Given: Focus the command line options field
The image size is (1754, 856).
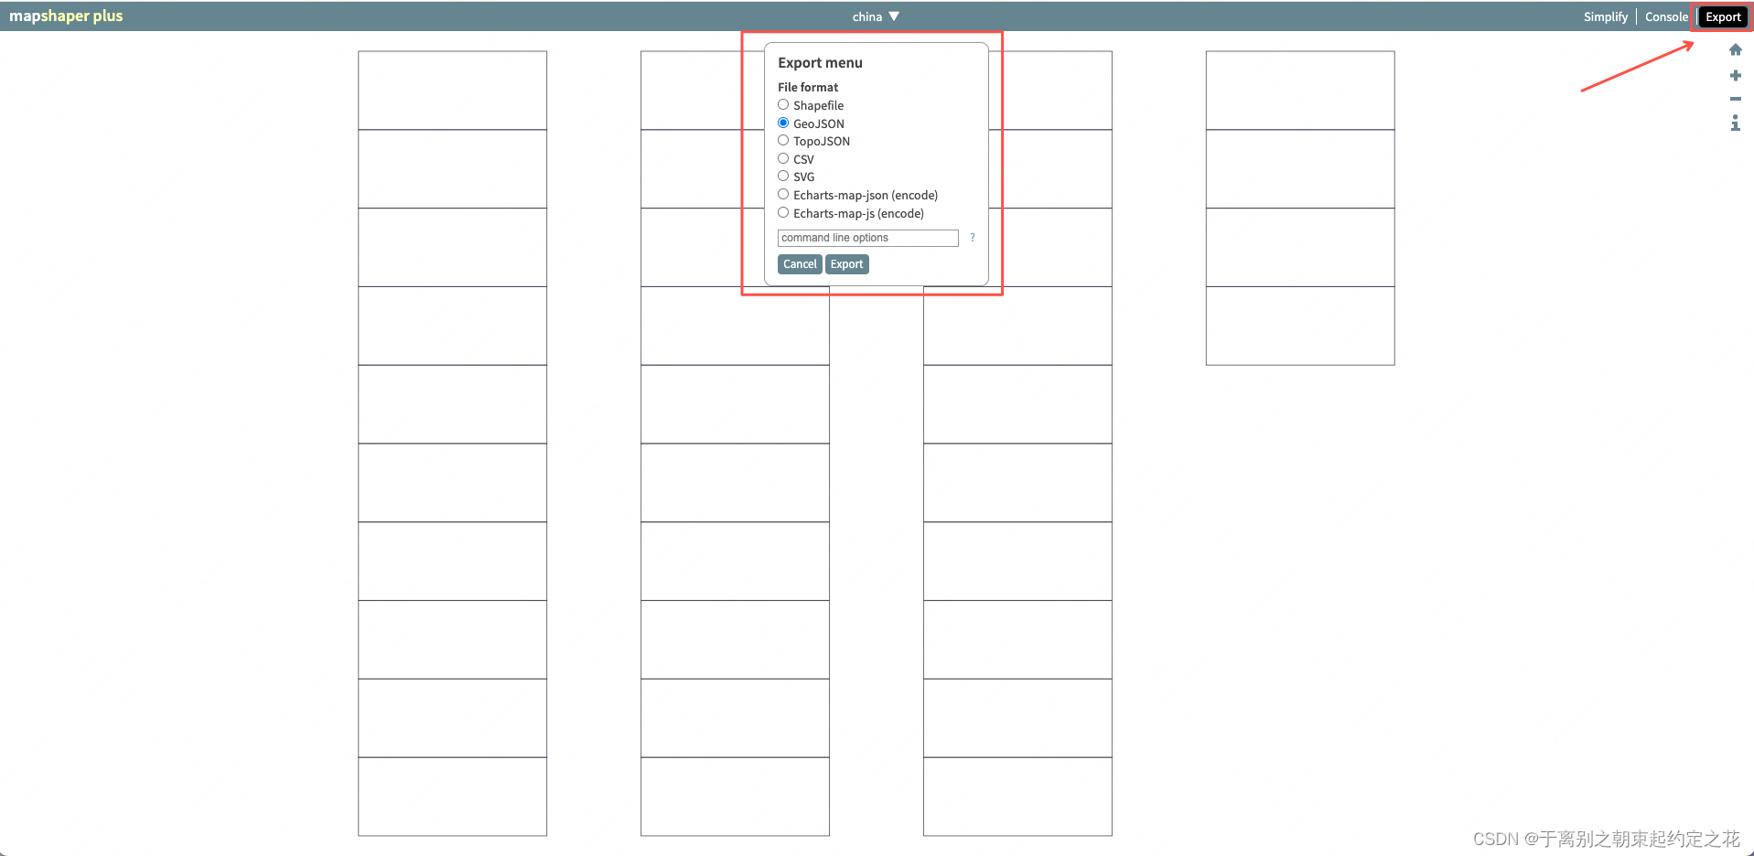Looking at the screenshot, I should [867, 238].
